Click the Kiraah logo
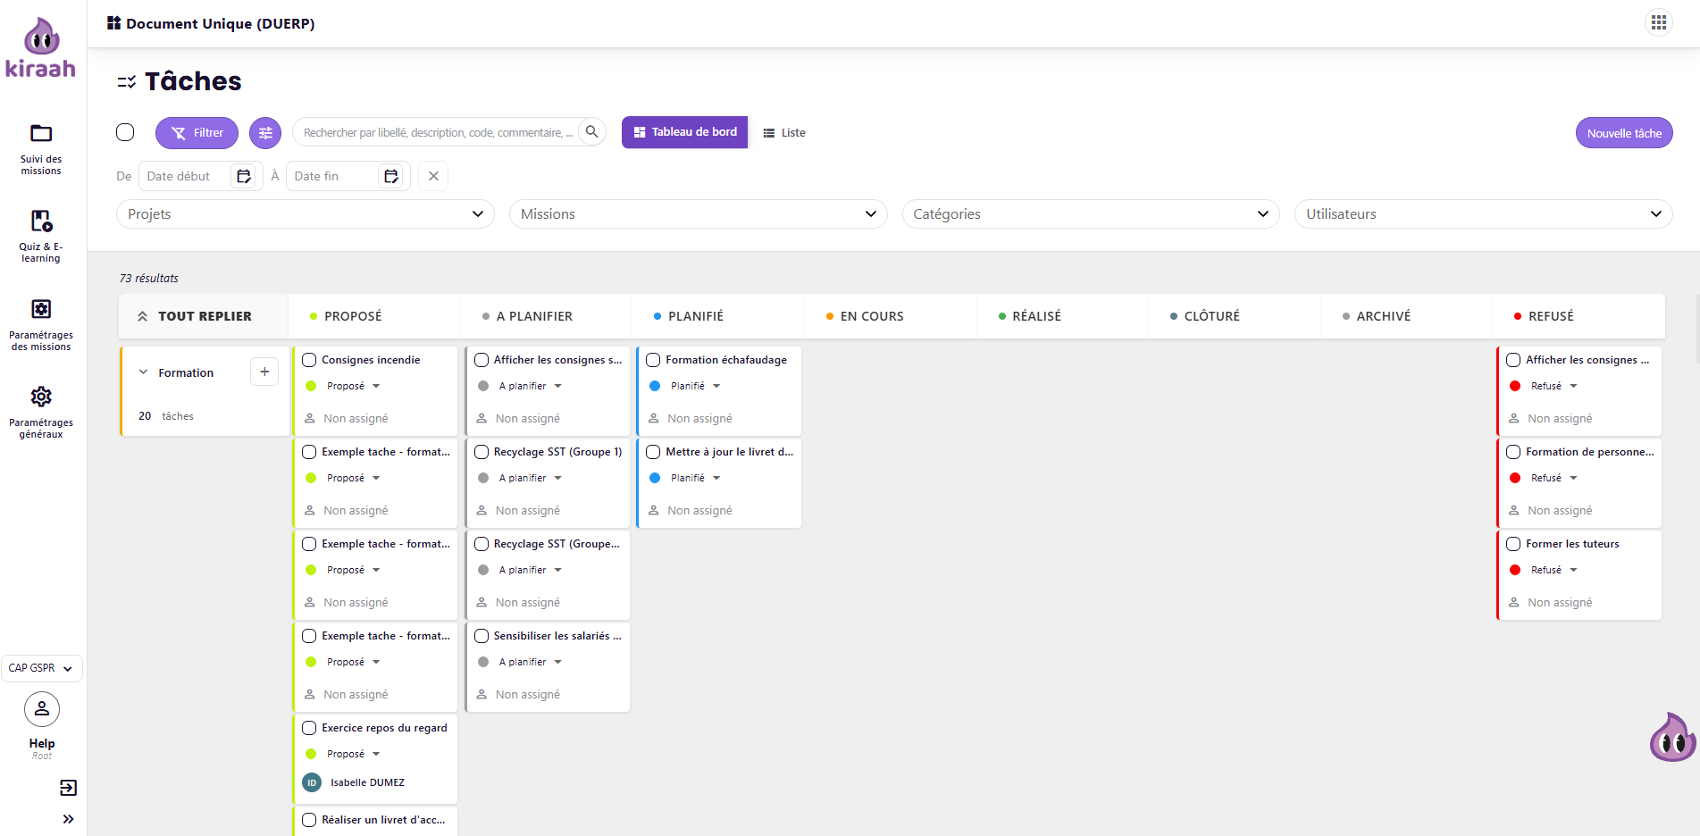Image resolution: width=1700 pixels, height=836 pixels. pyautogui.click(x=41, y=47)
